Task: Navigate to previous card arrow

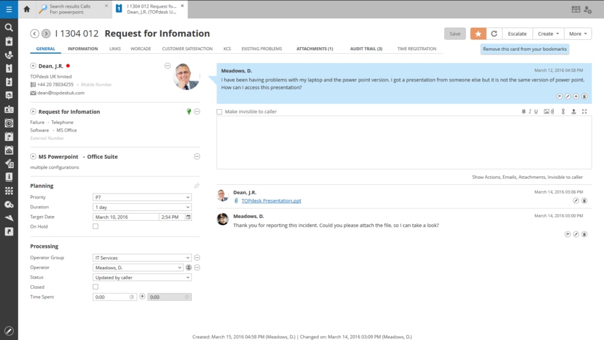Action: (x=35, y=34)
